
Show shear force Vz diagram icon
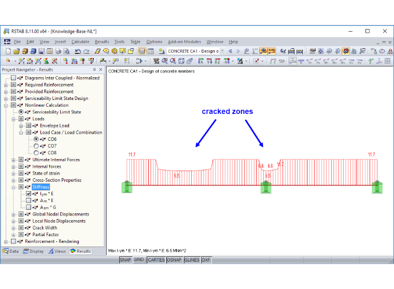click(x=318, y=61)
